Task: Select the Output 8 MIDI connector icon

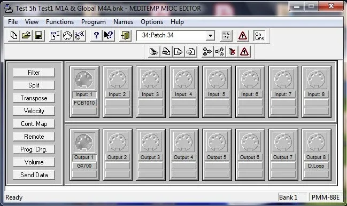Action: (317, 142)
